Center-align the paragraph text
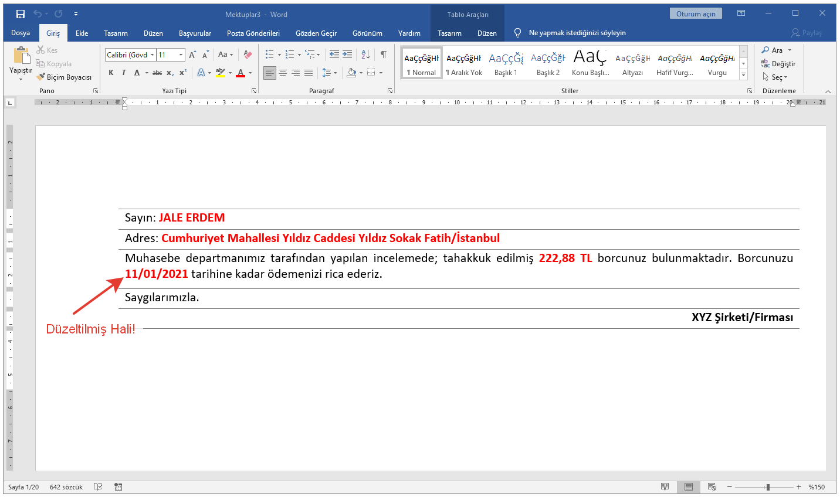The width and height of the screenshot is (840, 497). (x=283, y=73)
